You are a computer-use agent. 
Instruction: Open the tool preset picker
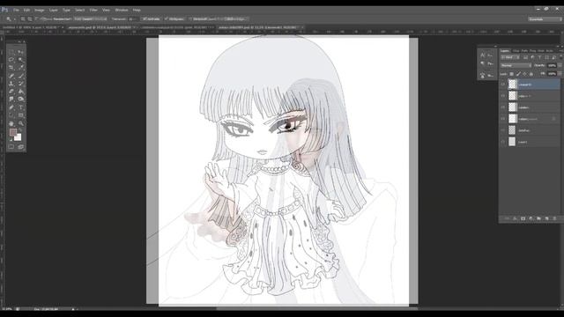click(11, 18)
